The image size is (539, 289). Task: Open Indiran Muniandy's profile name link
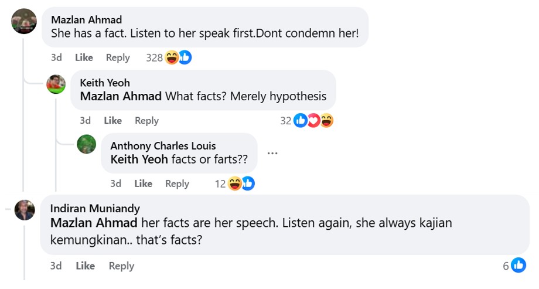[95, 209]
